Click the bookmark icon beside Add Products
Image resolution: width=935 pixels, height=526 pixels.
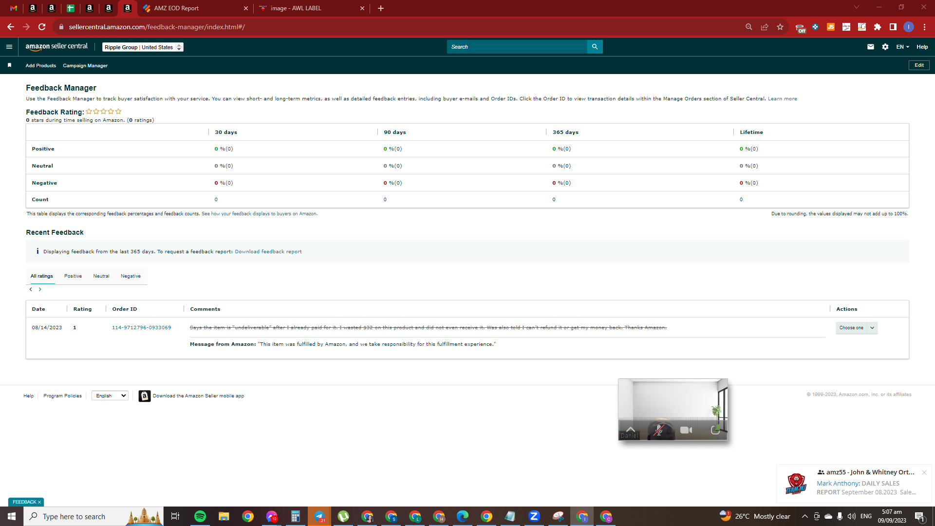tap(9, 65)
